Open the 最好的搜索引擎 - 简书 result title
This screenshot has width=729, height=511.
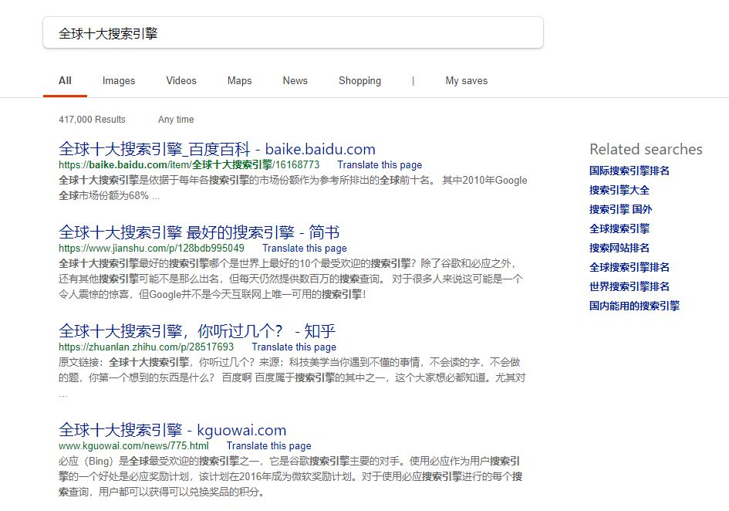[x=199, y=232]
